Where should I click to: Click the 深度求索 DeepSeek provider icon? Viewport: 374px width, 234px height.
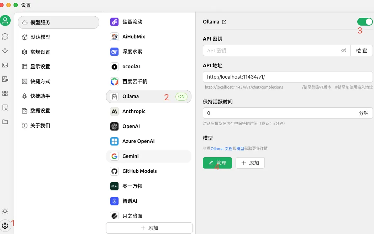tap(115, 52)
